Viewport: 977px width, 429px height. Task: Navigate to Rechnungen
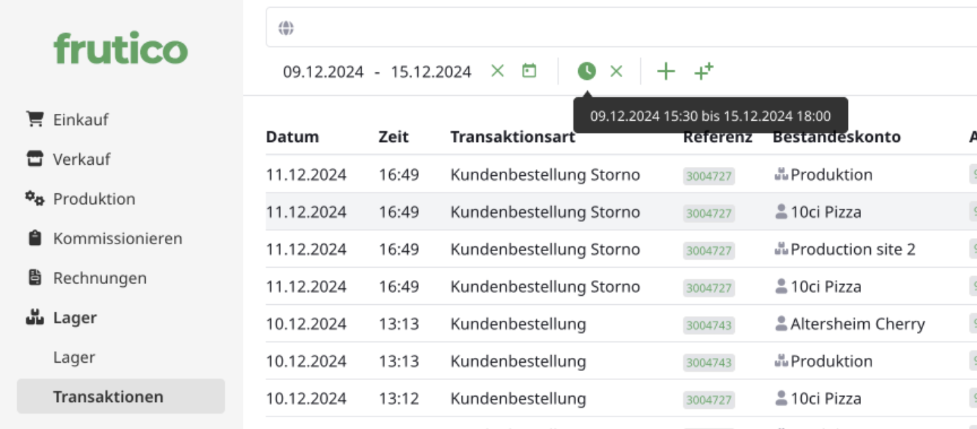(x=100, y=278)
